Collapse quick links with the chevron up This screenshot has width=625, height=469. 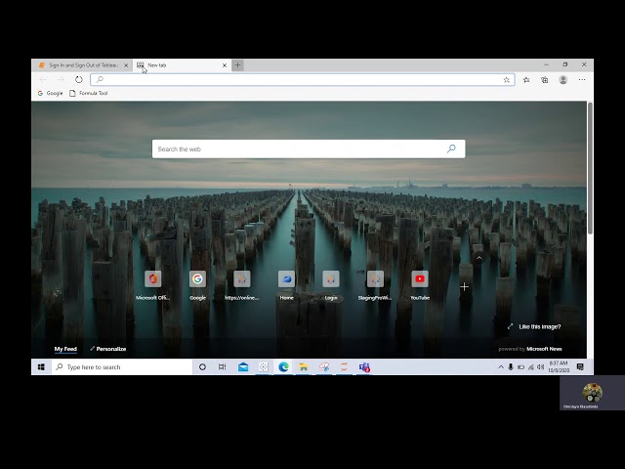[x=479, y=258]
